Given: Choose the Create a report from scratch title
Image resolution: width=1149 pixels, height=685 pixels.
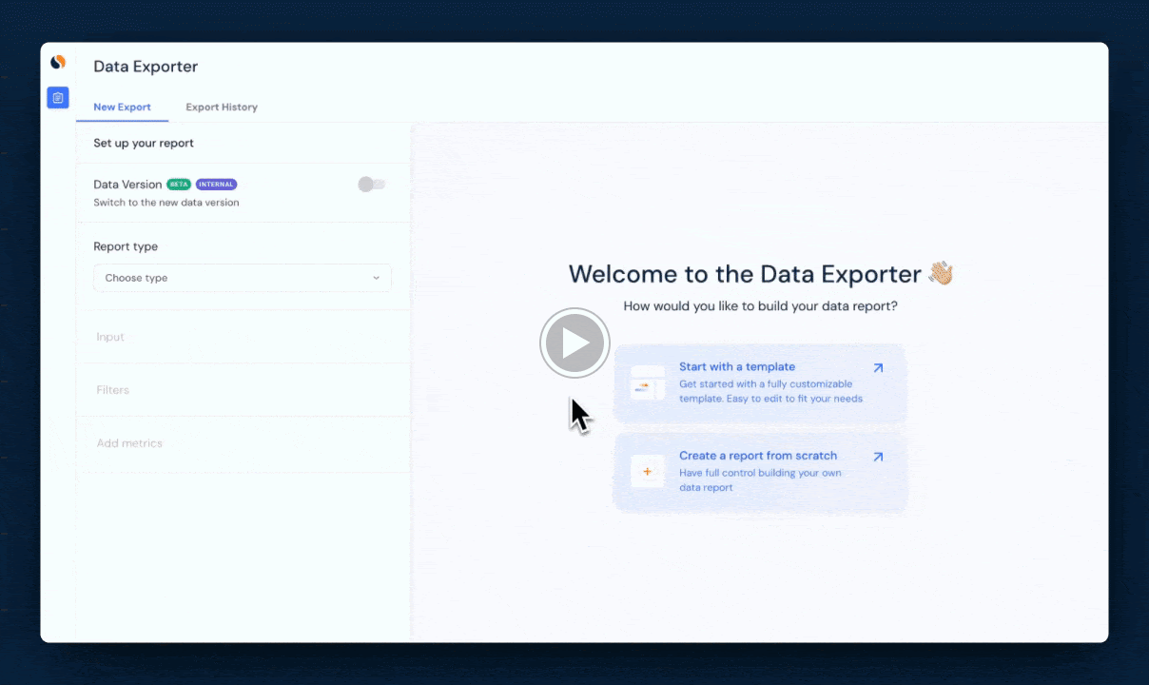Looking at the screenshot, I should 757,456.
